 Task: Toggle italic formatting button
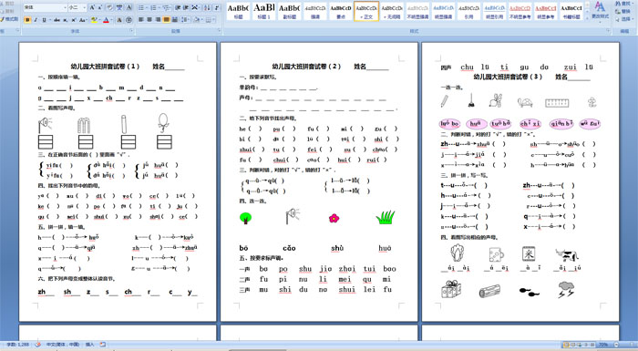point(36,19)
